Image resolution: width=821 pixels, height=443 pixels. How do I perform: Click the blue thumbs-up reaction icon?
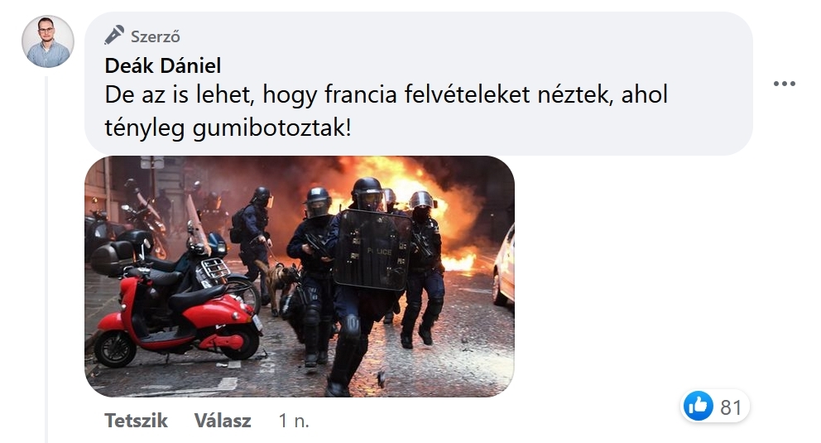pos(698,406)
